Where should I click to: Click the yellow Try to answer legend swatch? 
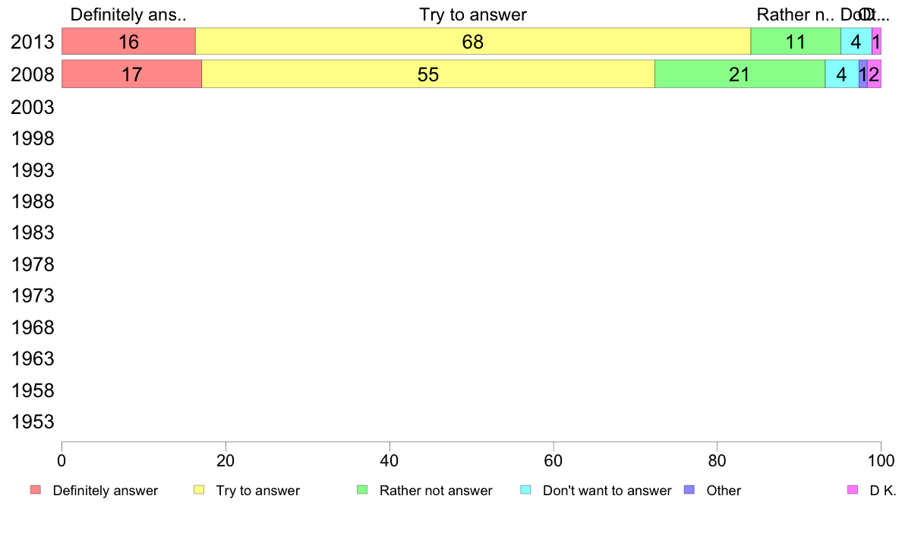tap(199, 490)
